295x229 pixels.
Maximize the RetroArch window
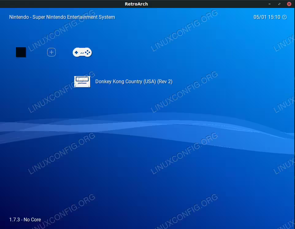279,4
